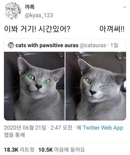Open the quoted tweet card header

pyautogui.click(x=65, y=46)
